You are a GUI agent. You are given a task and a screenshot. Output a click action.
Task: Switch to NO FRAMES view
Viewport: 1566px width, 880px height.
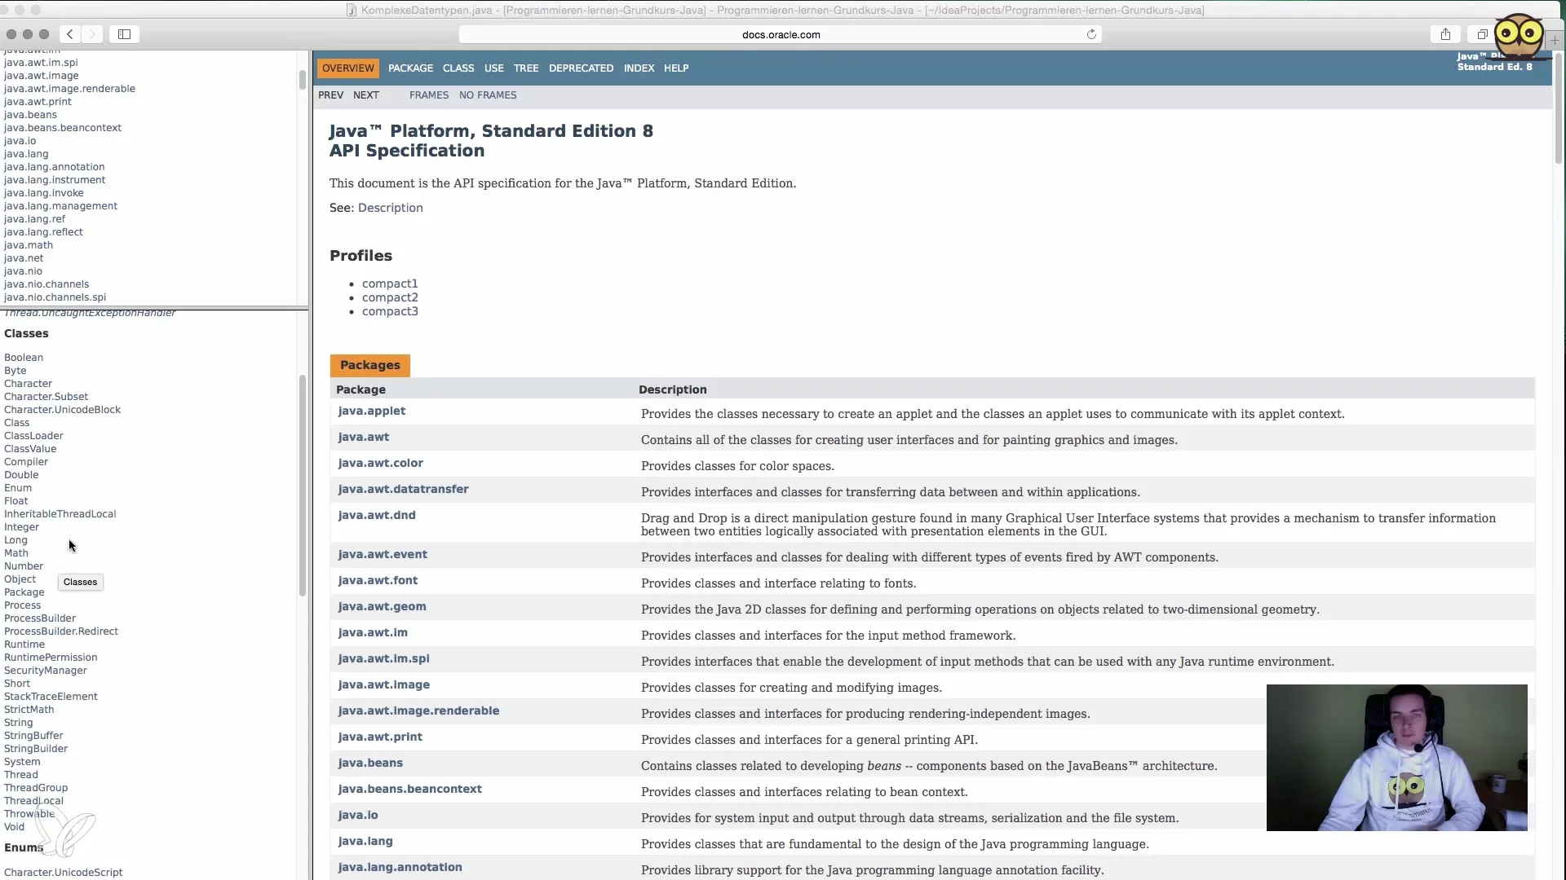click(x=488, y=95)
